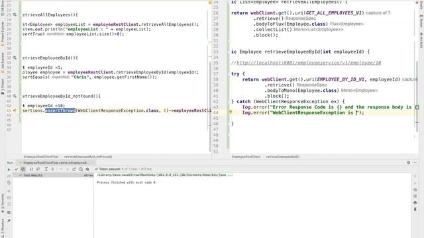This screenshot has height=238, width=424.
Task: Open Job Explorer side tab
Action: (x=3, y=63)
